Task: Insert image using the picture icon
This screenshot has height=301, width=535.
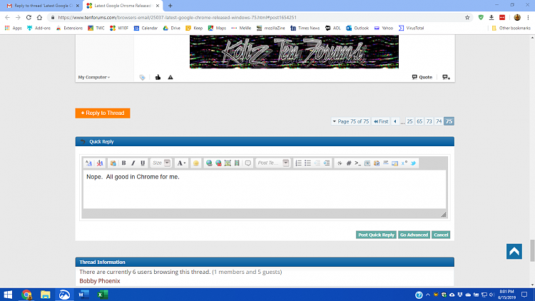Action: [228, 163]
